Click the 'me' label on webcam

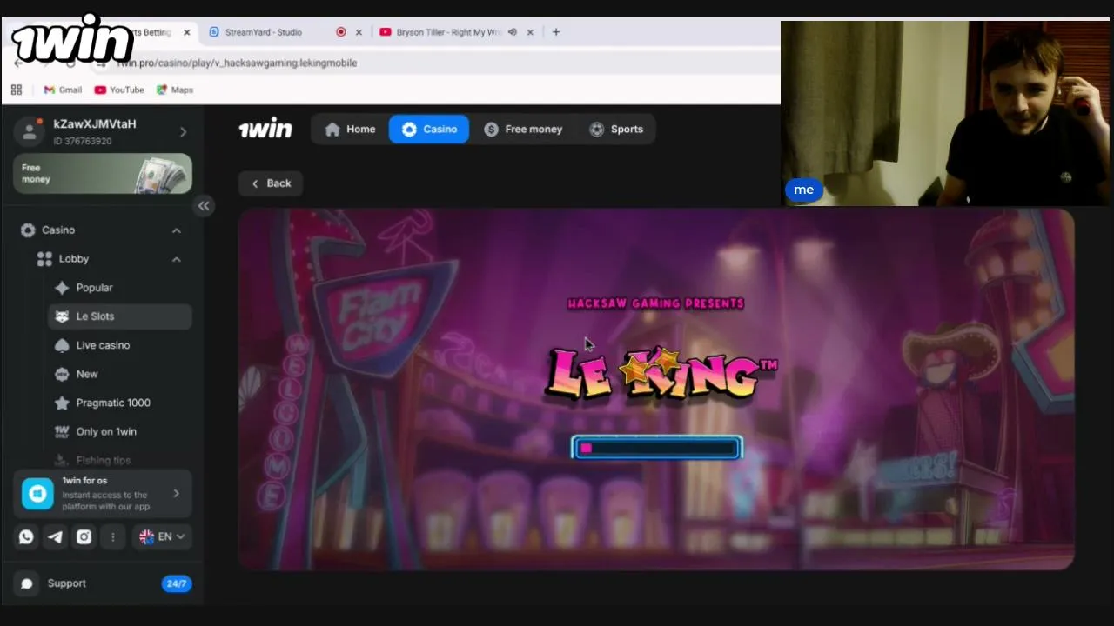click(x=803, y=190)
